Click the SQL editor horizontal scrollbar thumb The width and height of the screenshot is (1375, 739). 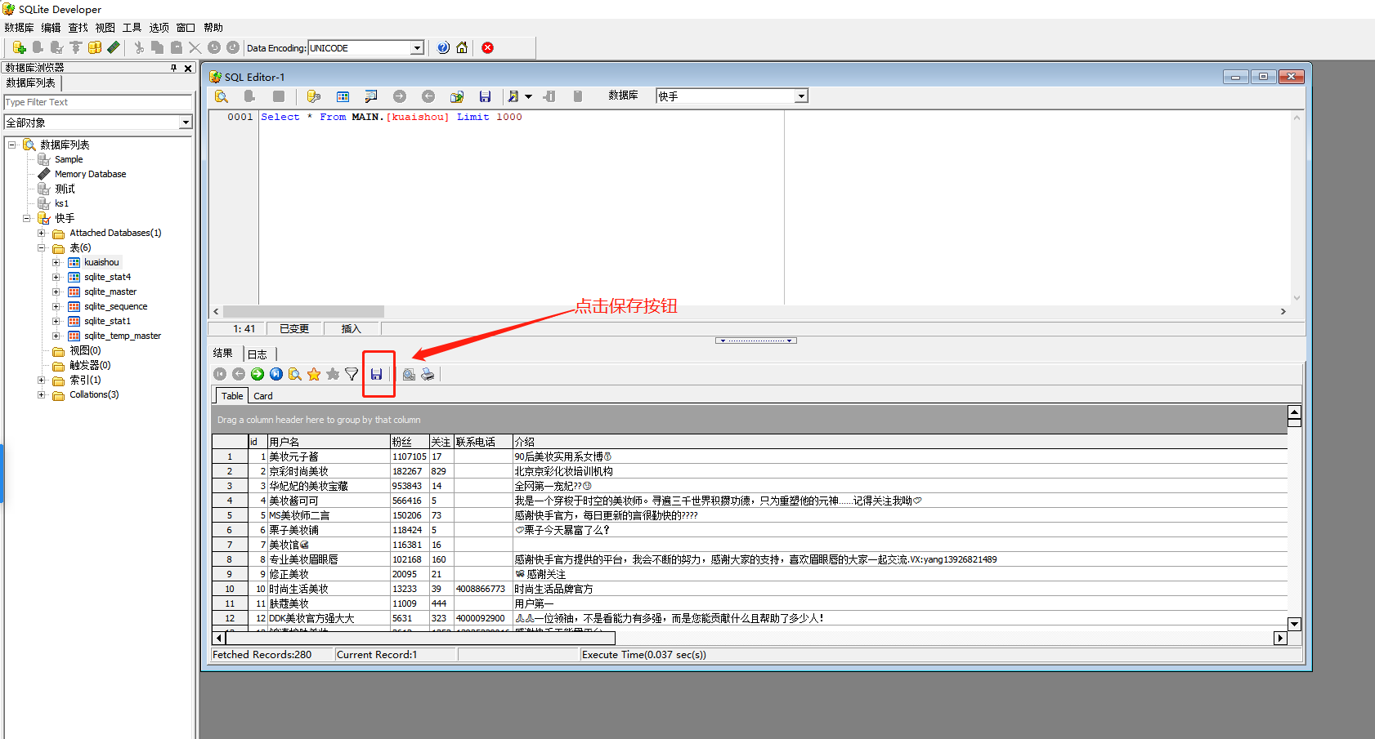coord(303,312)
